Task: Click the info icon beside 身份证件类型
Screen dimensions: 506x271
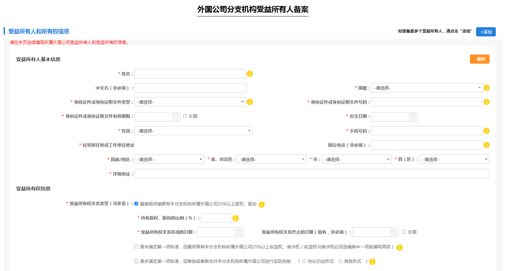Action: point(250,102)
